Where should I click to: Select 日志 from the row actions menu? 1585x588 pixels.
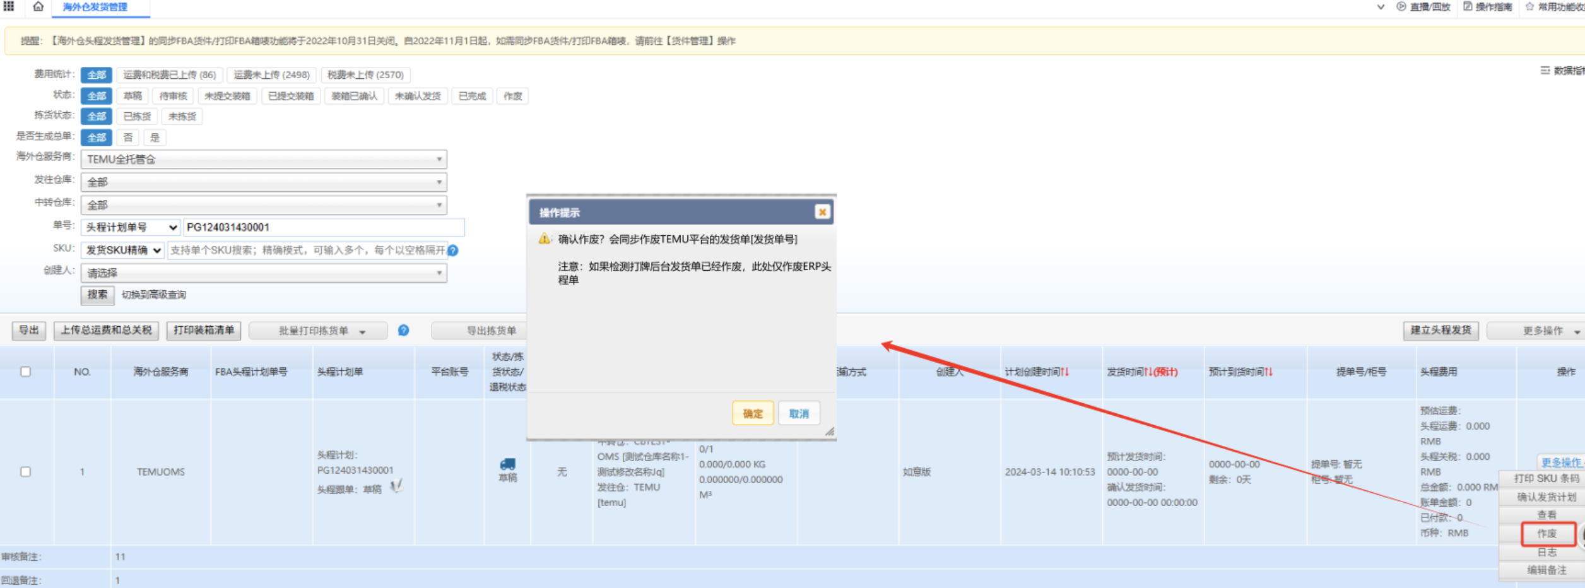(x=1547, y=551)
